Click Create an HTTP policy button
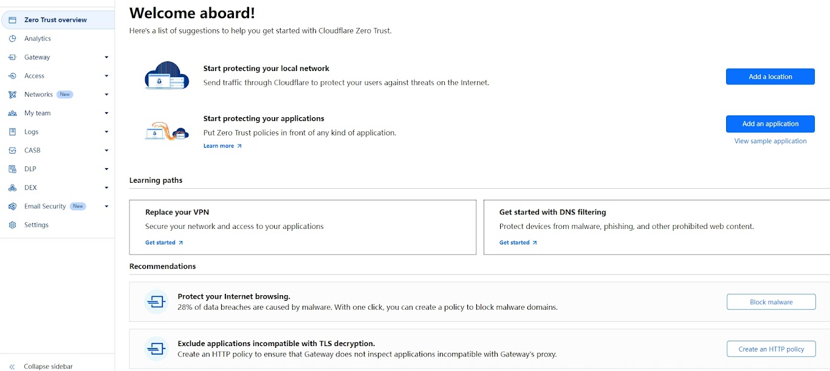This screenshot has height=371, width=830. point(771,349)
